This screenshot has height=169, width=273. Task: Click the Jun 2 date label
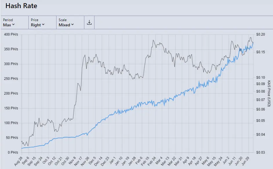click(226, 160)
